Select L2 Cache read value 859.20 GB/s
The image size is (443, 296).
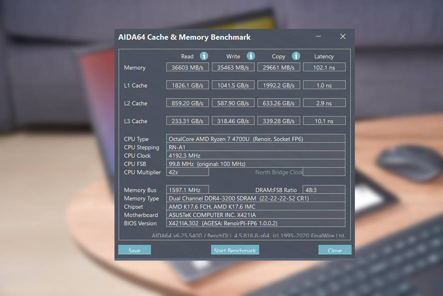pos(187,103)
